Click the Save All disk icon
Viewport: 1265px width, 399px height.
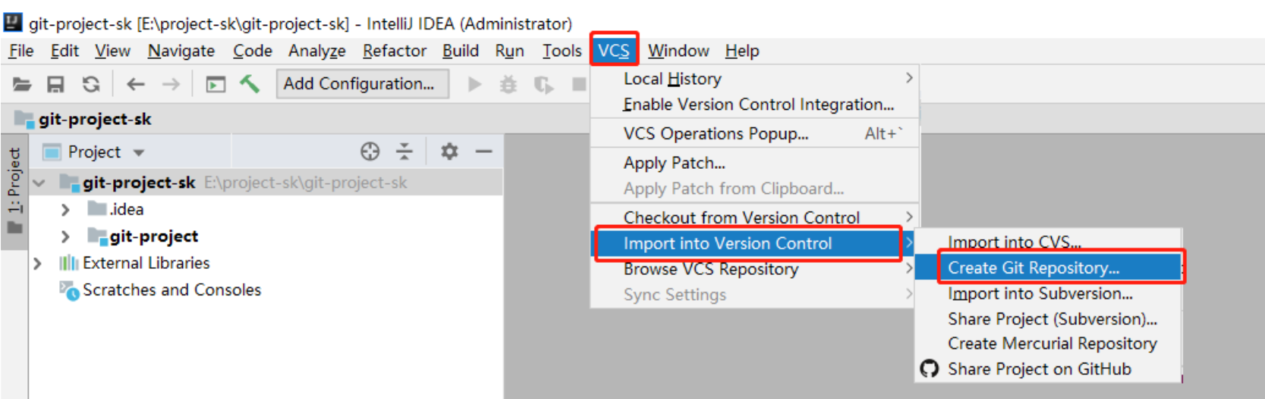pos(55,84)
